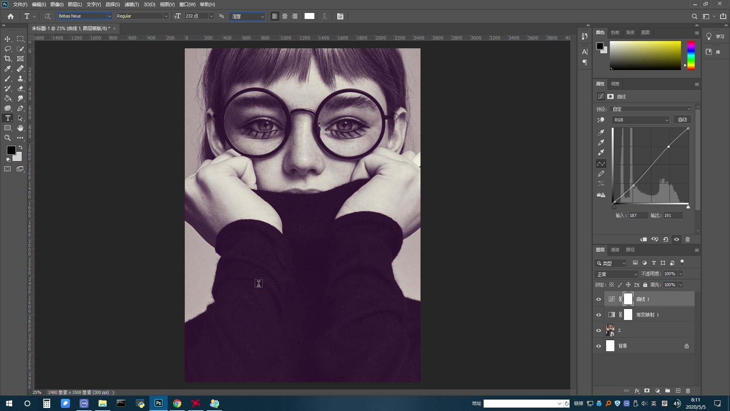Click the 自动 button in Curves panel
Screen dimensions: 730x411
[682, 119]
